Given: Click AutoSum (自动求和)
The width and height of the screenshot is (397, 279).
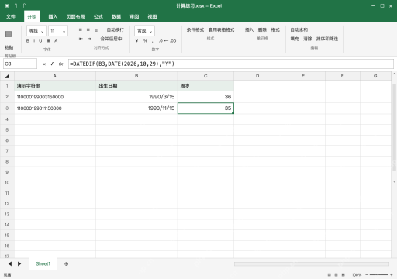Looking at the screenshot, I should click(x=299, y=30).
